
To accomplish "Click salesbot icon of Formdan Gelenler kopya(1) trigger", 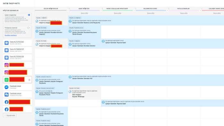I will 37,31.
